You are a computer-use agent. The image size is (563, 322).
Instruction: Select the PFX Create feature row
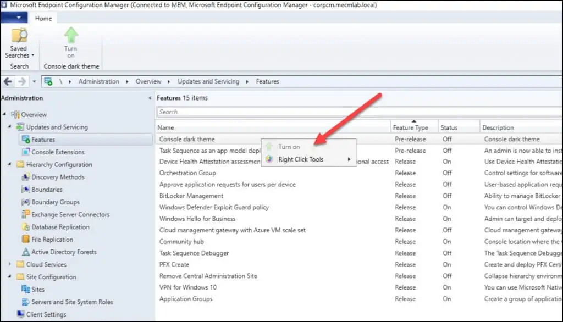tap(360, 264)
